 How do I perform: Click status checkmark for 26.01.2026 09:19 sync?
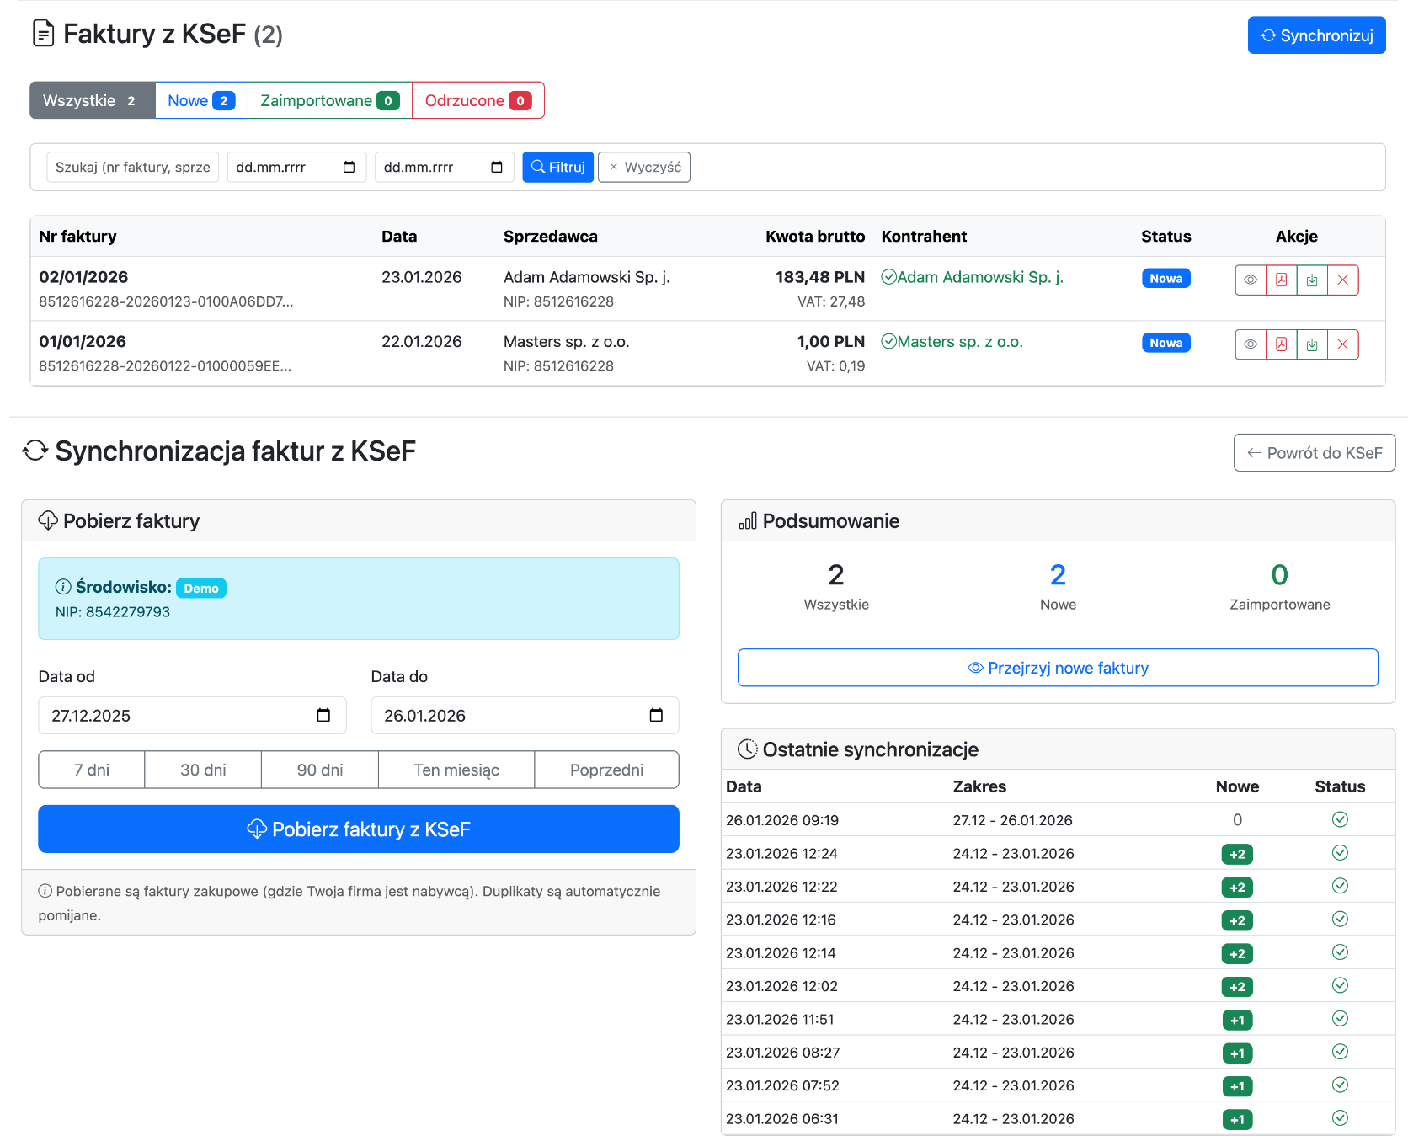coord(1341,819)
